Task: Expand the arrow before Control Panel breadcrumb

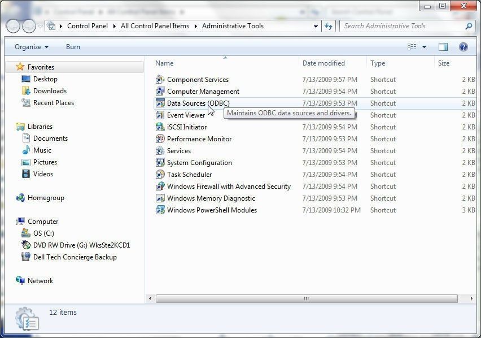Action: pyautogui.click(x=60, y=27)
